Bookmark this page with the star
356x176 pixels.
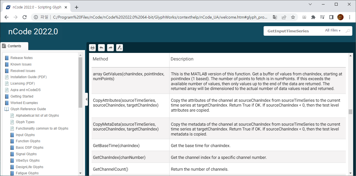click(293, 17)
